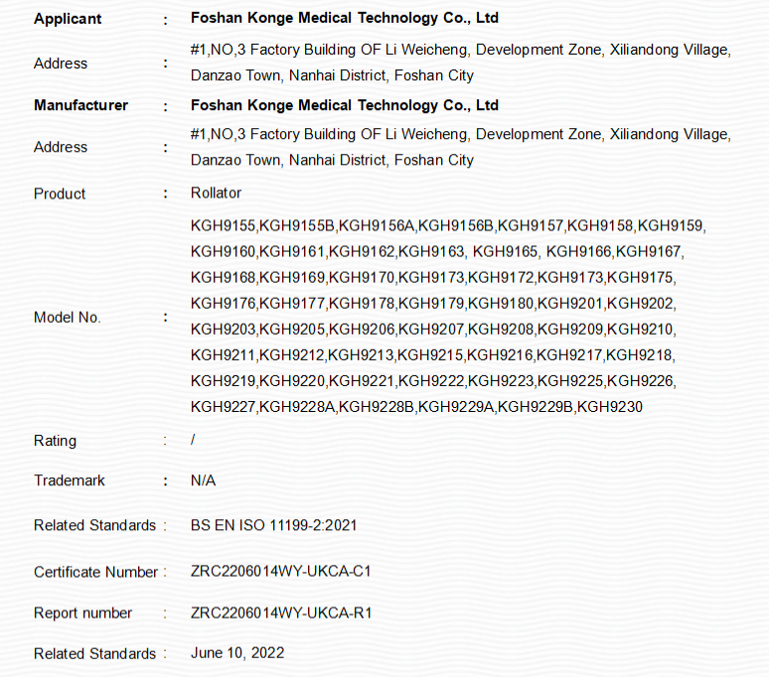Image resolution: width=769 pixels, height=677 pixels.
Task: Select the applicant company name Foshan Konge Medical
Action: 345,18
